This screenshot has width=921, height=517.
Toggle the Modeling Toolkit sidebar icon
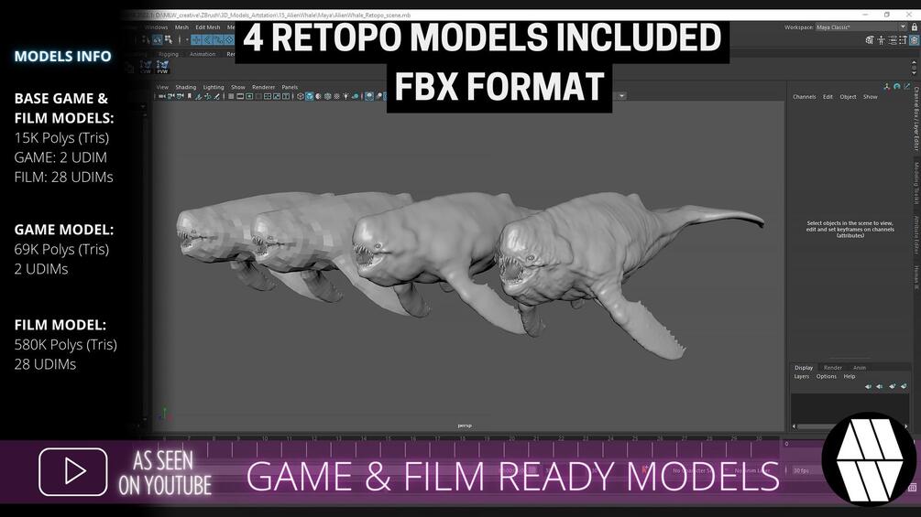click(870, 40)
